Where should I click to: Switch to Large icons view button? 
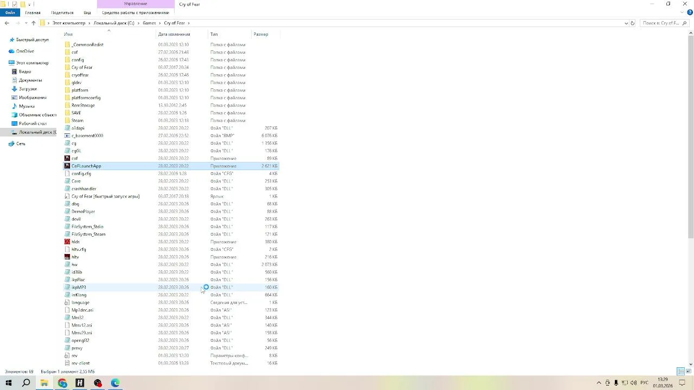[x=688, y=372]
